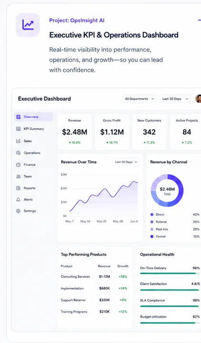This screenshot has height=343, width=201.
Task: Click the Finance sidebar icon
Action: [19, 165]
